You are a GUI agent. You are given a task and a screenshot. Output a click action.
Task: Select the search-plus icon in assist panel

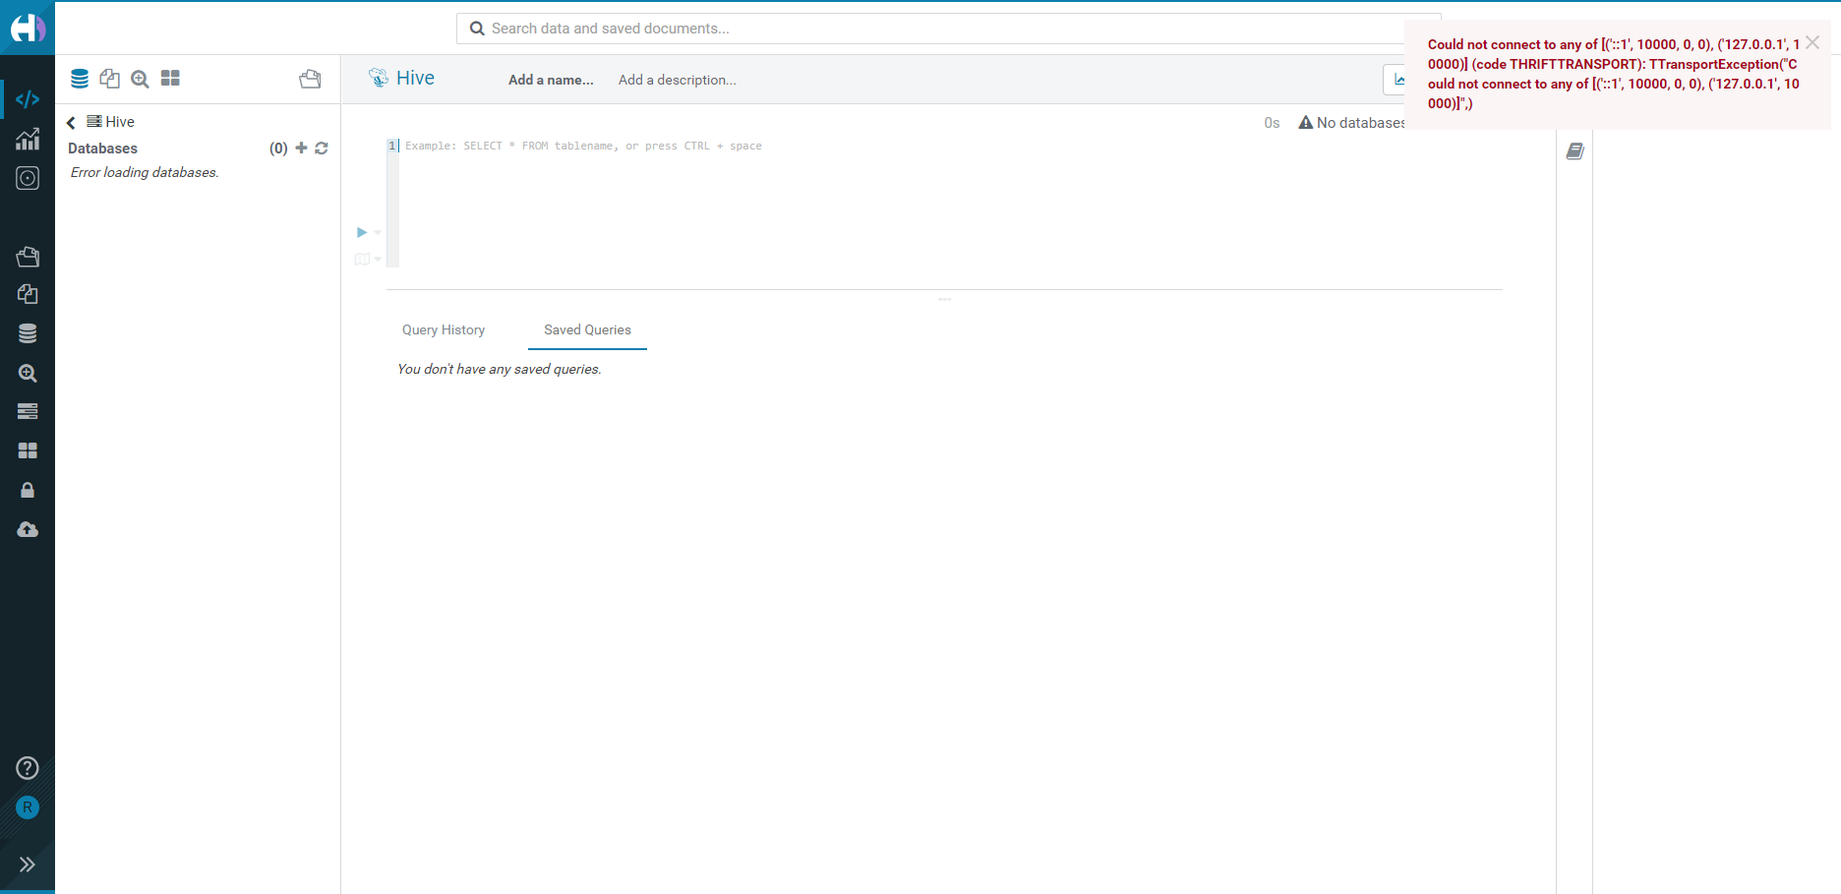(140, 79)
